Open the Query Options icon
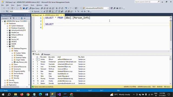This screenshot has height=97, width=173. pos(50,11)
